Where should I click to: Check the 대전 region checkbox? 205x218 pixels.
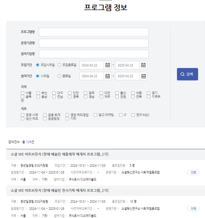[x=101, y=93]
